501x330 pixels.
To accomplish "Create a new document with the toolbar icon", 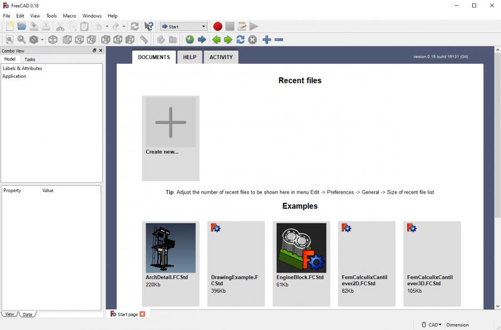I will 10,26.
